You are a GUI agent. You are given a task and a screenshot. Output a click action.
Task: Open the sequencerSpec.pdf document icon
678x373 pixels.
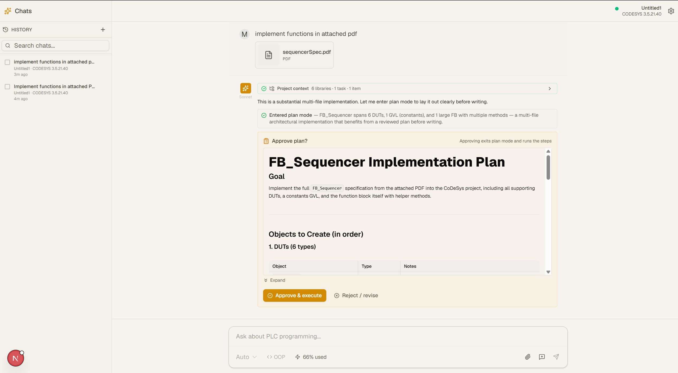(x=268, y=55)
